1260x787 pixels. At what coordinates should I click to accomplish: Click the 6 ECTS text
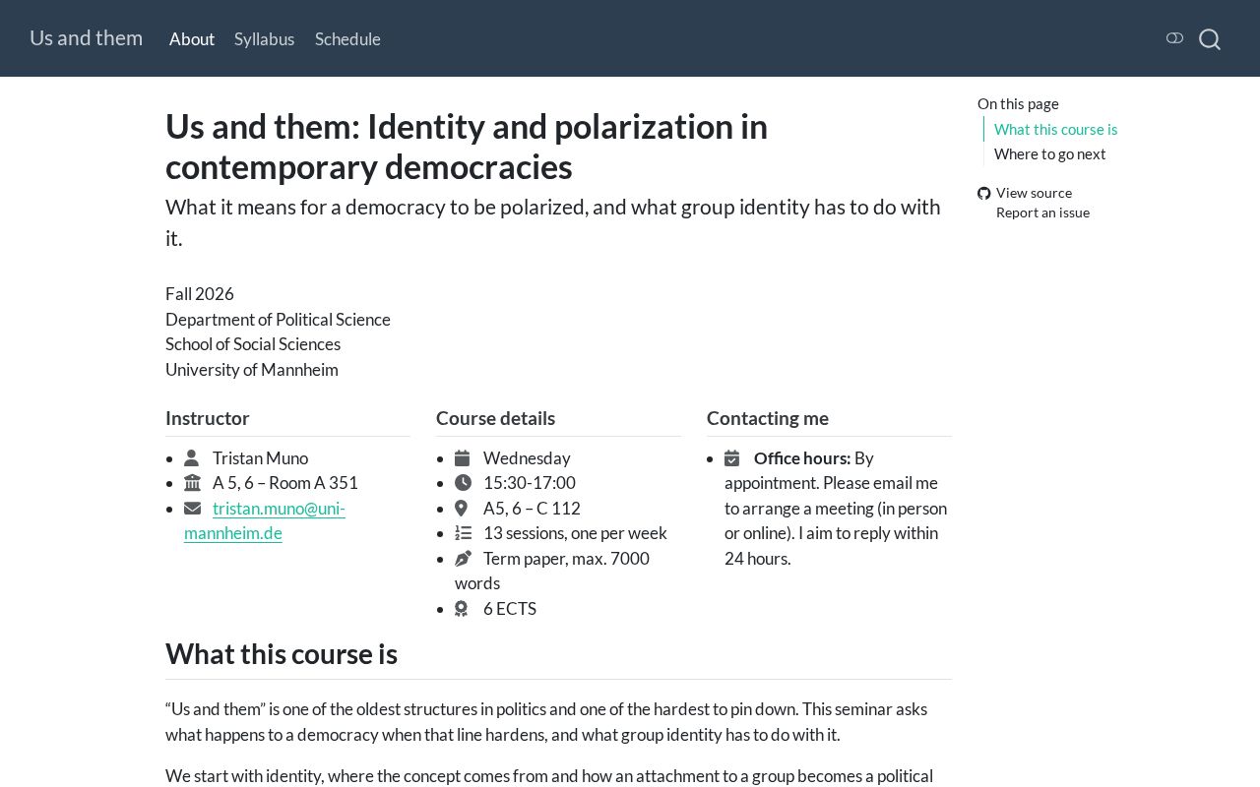510,609
